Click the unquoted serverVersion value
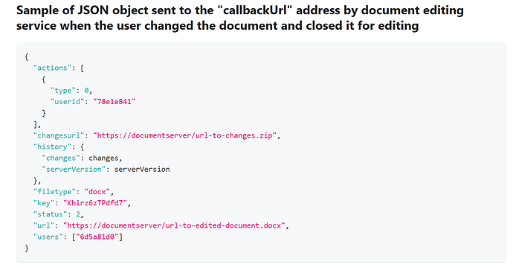 click(142, 170)
